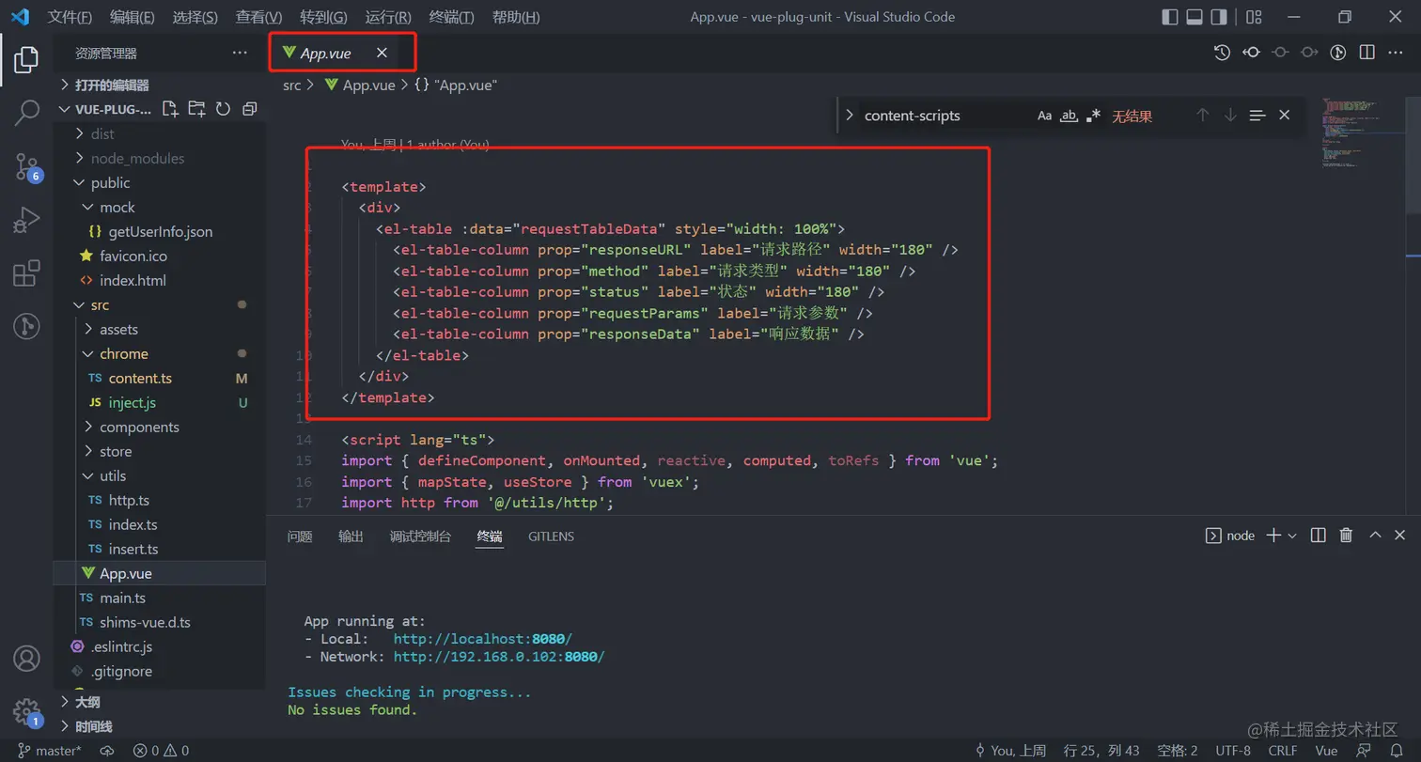Refresh the explorer file tree

tap(223, 109)
